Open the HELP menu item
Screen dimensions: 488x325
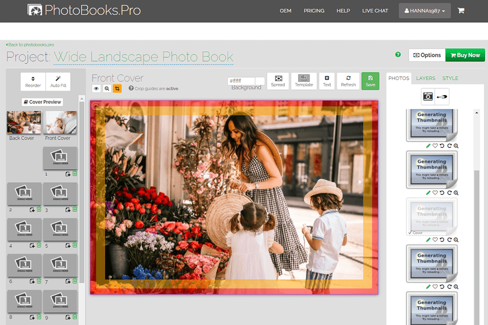(x=343, y=11)
